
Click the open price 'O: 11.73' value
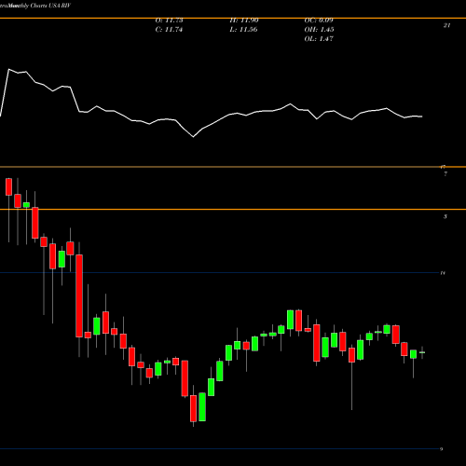coord(170,21)
